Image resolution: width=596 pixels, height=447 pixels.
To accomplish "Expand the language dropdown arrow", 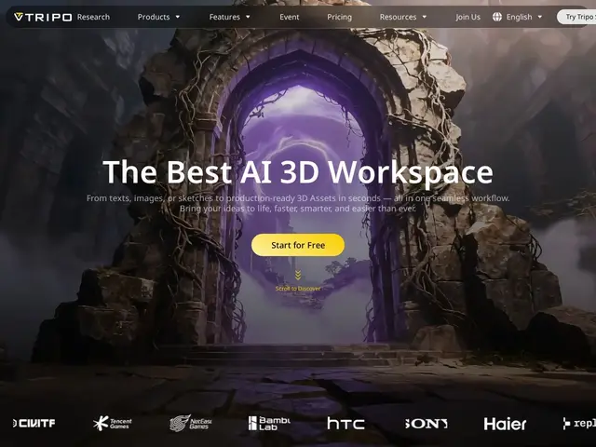I will point(540,17).
